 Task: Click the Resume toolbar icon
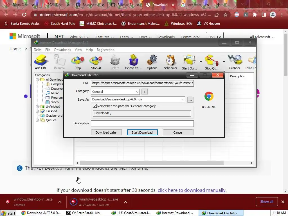(59, 62)
